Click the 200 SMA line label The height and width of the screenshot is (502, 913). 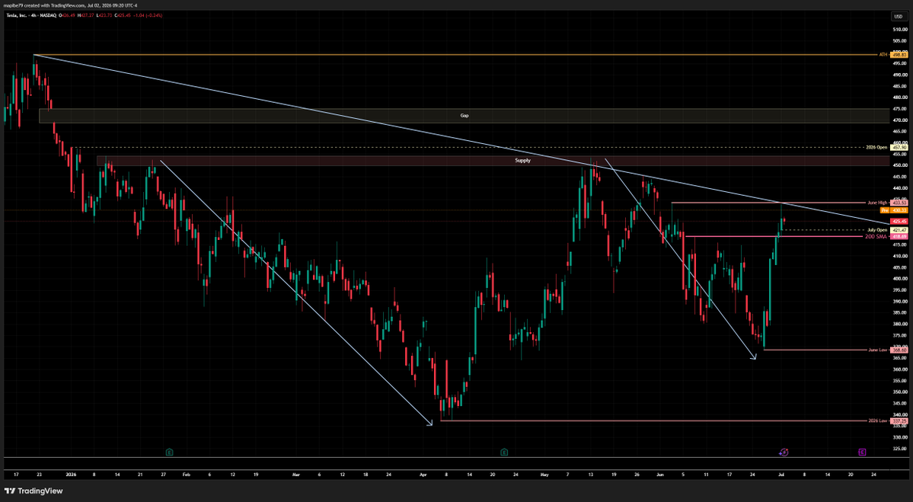pos(876,236)
